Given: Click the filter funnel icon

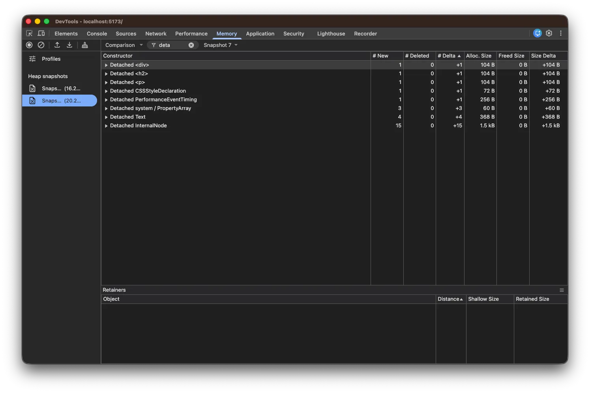Looking at the screenshot, I should (154, 45).
